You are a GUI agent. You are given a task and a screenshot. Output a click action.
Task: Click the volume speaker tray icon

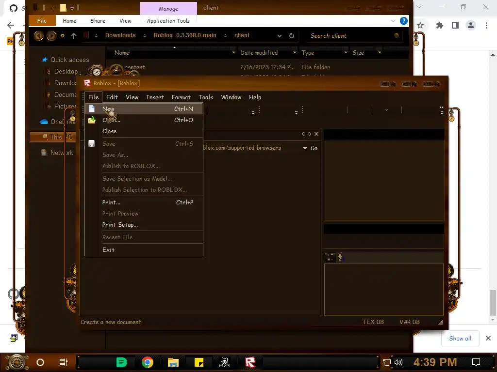(398, 362)
